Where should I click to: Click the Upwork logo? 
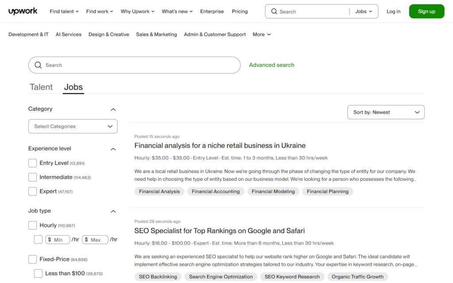coord(23,11)
